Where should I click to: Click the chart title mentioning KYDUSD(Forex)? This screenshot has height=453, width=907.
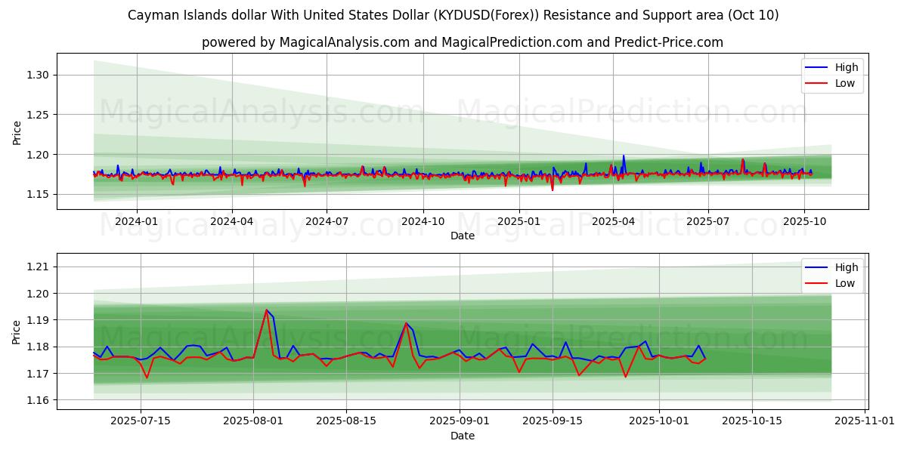453,15
